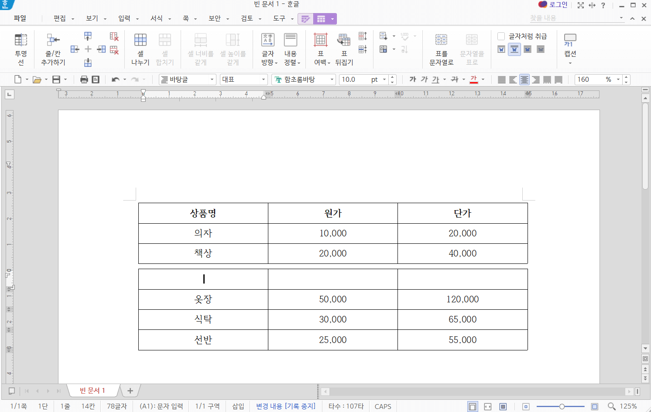
Task: Click the vertical scrollbar down arrow
Action: pyautogui.click(x=645, y=348)
